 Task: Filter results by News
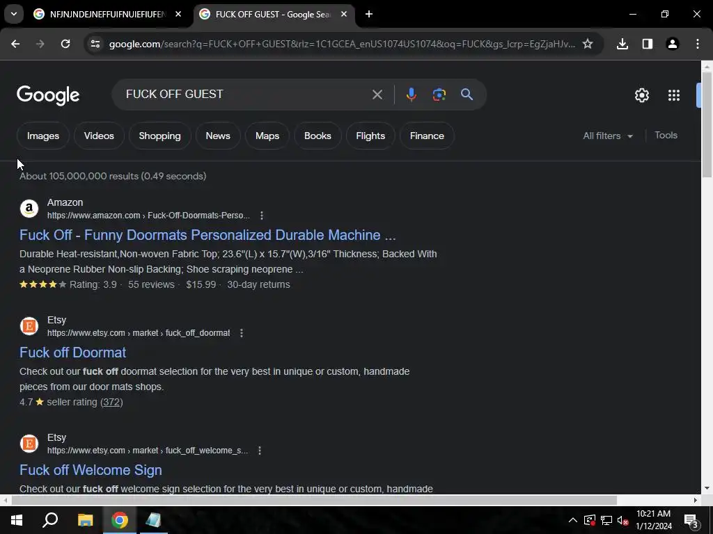click(x=218, y=136)
